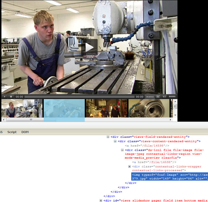Select the milling machine worker thumbnail
The height and width of the screenshot is (202, 208).
coord(22,108)
